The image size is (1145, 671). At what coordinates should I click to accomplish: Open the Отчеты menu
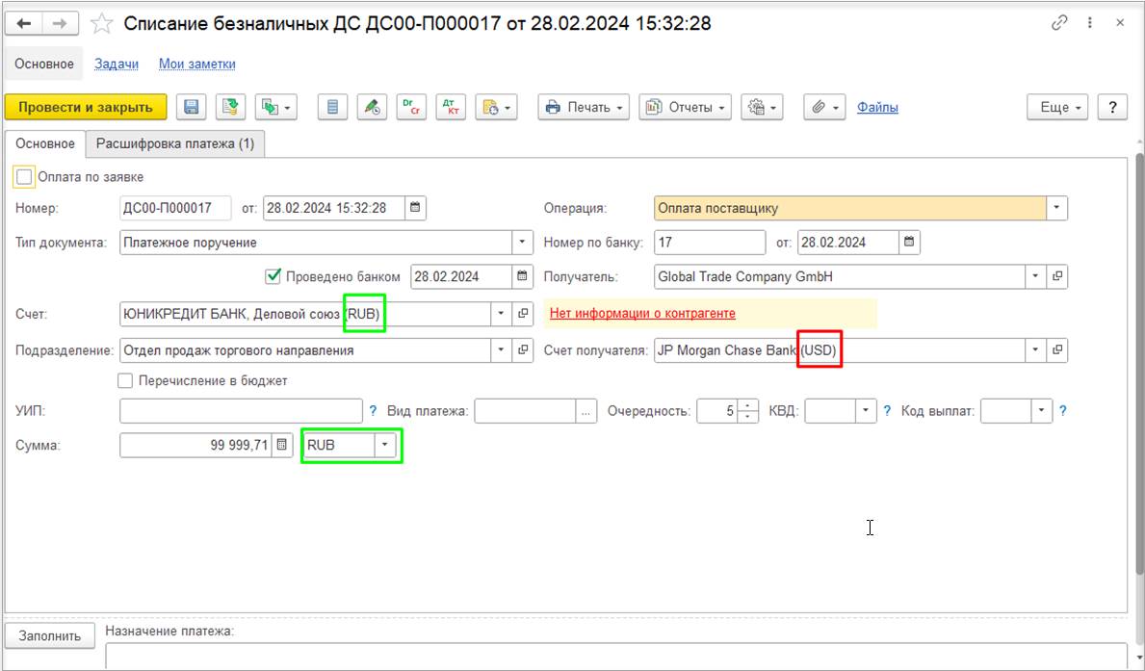685,107
